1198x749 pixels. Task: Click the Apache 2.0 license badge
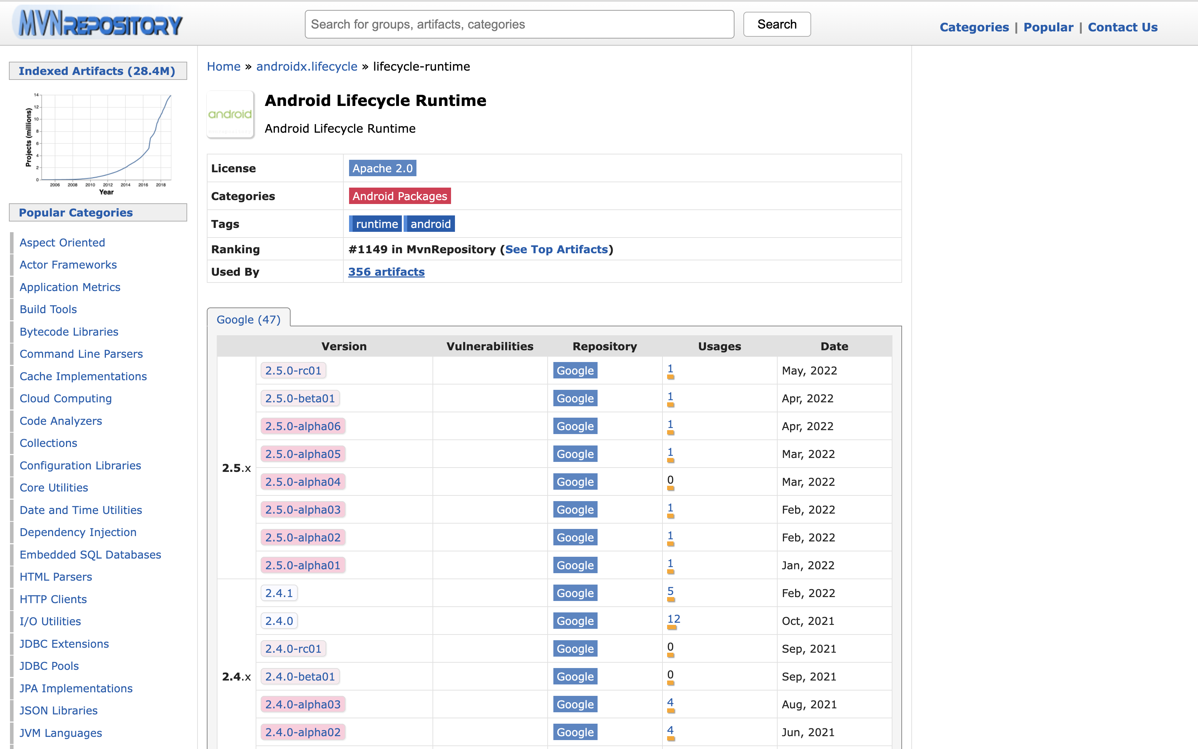pos(382,168)
